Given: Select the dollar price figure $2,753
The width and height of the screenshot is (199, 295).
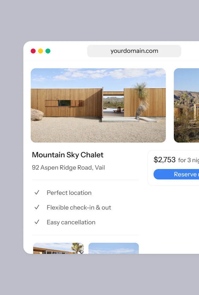Looking at the screenshot, I should (x=165, y=160).
